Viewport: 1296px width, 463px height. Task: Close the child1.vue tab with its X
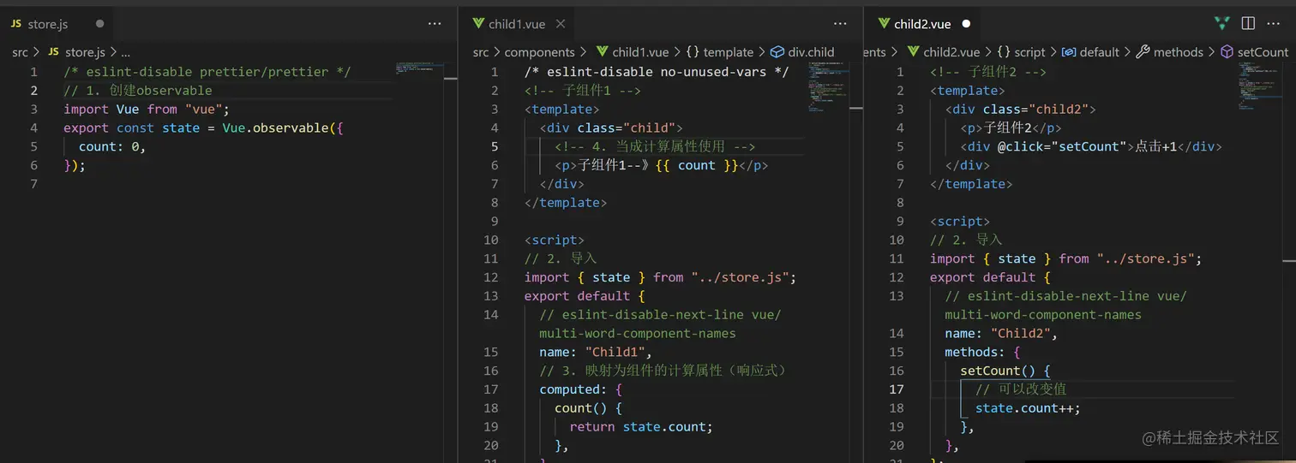(x=561, y=24)
